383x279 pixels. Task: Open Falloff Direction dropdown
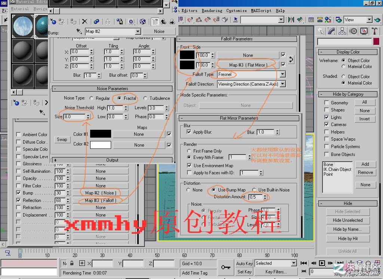coord(283,84)
